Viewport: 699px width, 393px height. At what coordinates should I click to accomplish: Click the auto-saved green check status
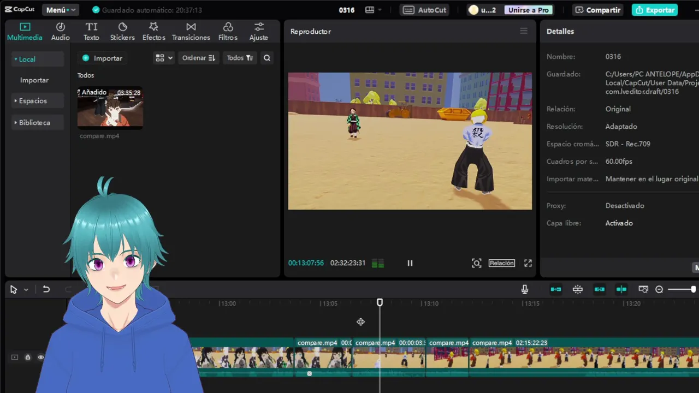point(147,10)
